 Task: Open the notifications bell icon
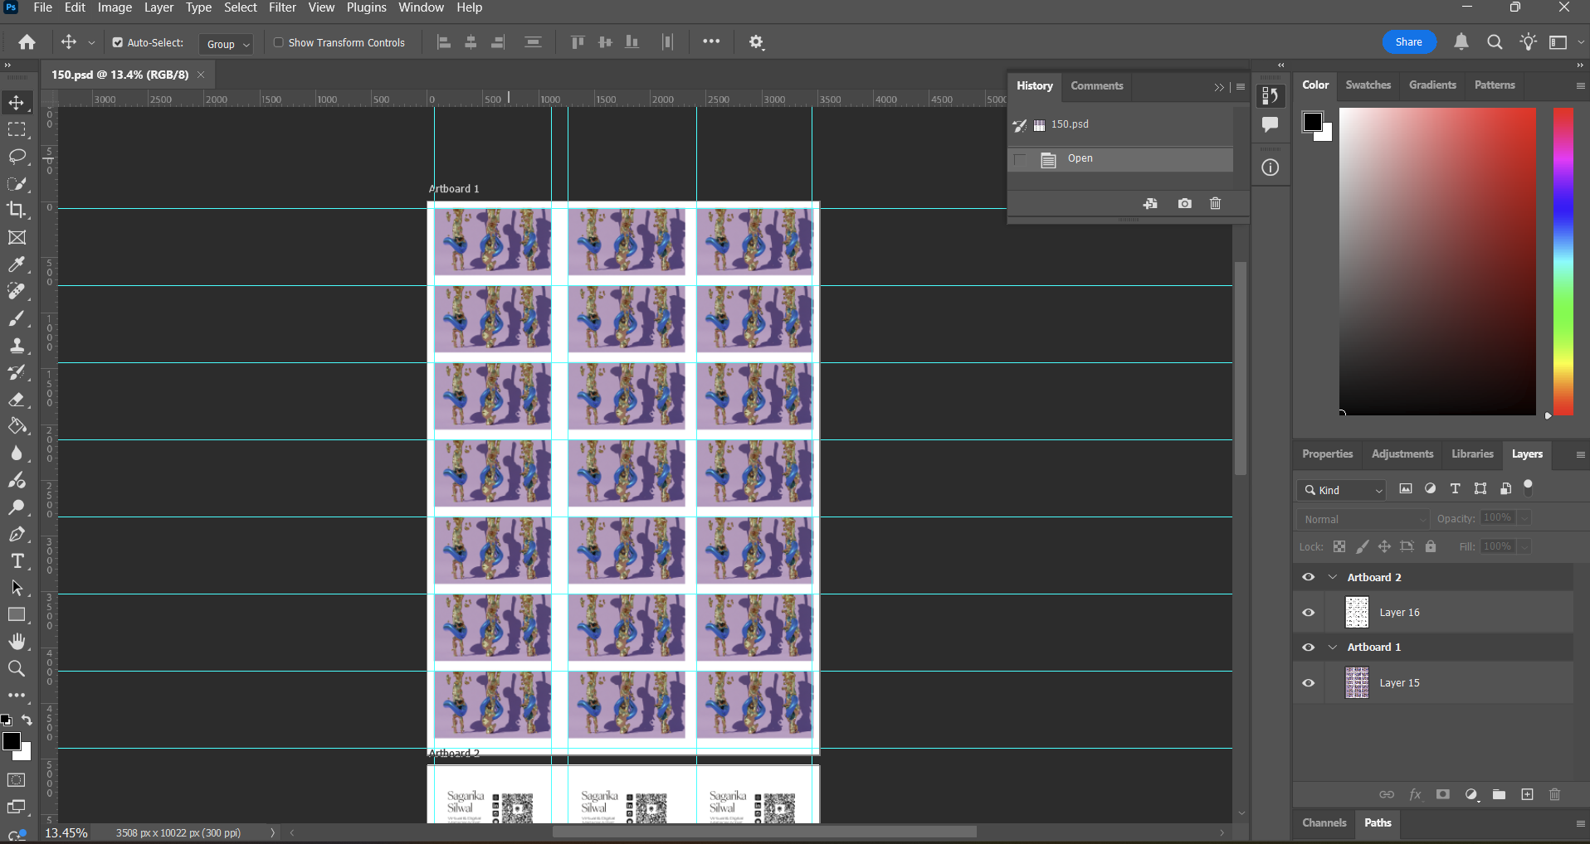pos(1461,42)
